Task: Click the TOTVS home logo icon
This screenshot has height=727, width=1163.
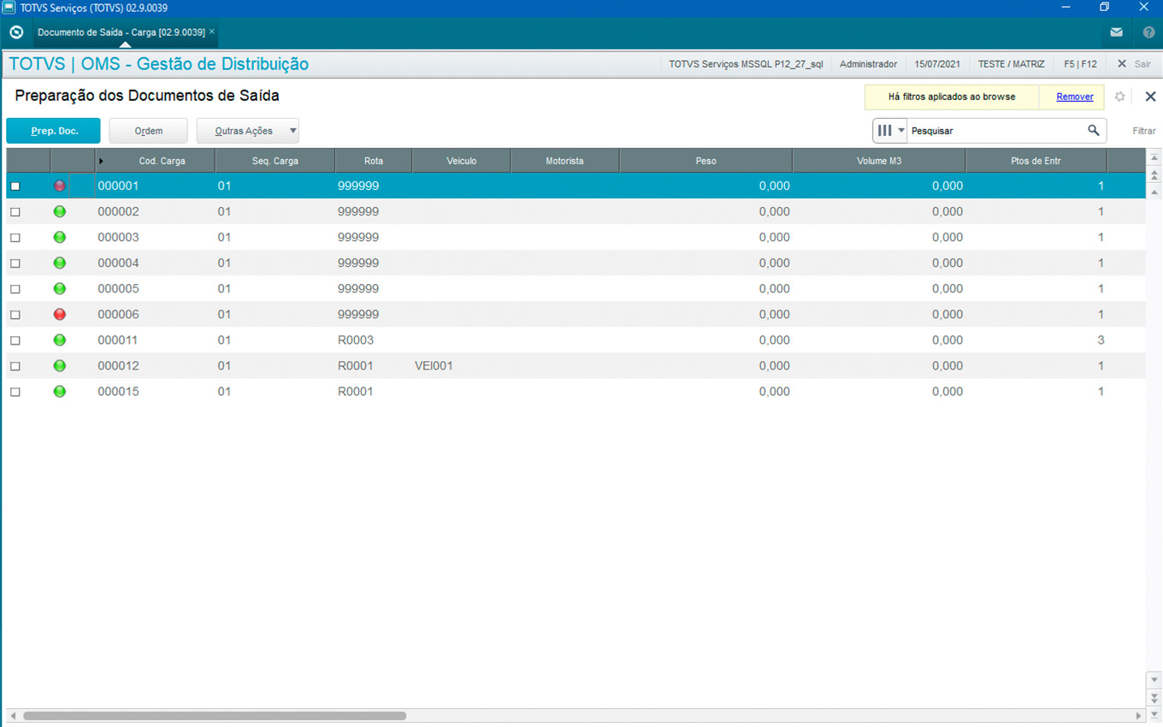Action: pos(15,33)
